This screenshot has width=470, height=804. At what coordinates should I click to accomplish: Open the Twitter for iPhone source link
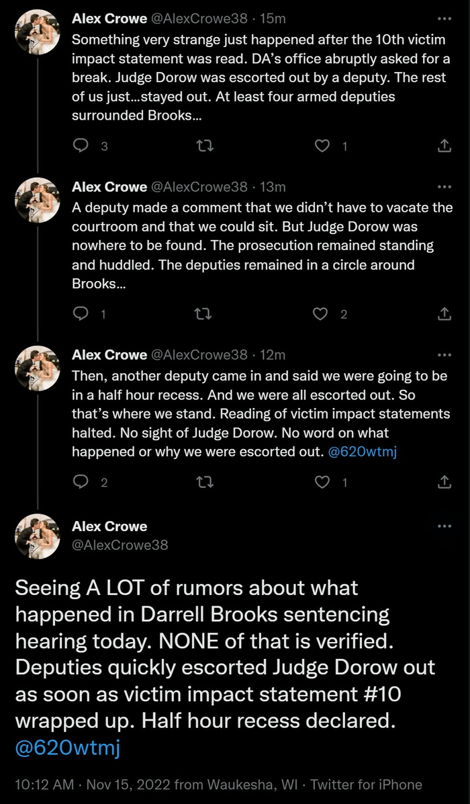coord(367,785)
